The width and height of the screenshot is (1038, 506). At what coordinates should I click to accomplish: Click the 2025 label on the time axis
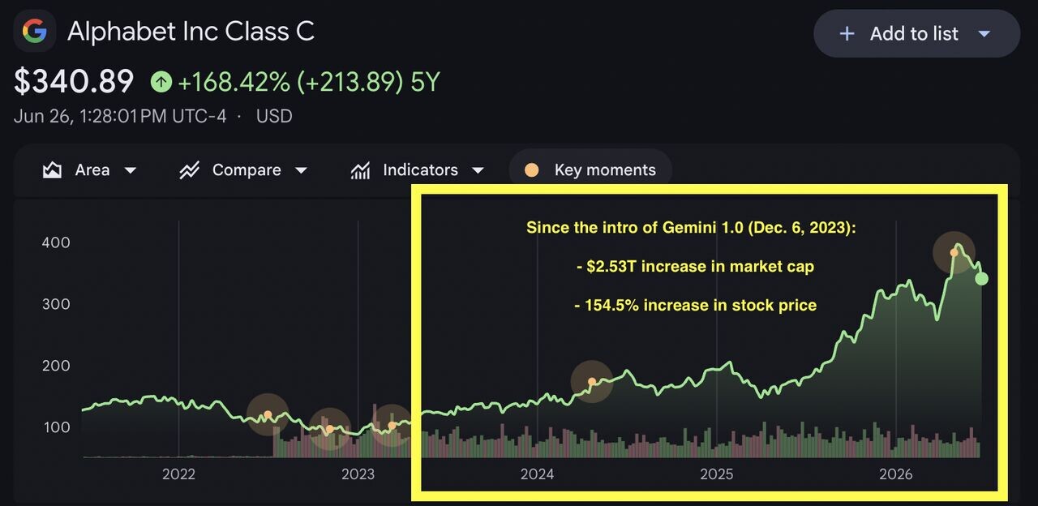(x=717, y=474)
